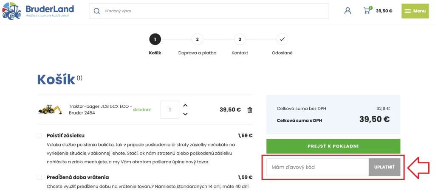The image size is (435, 193).
Task: Click the search magnifier icon
Action: point(96,11)
